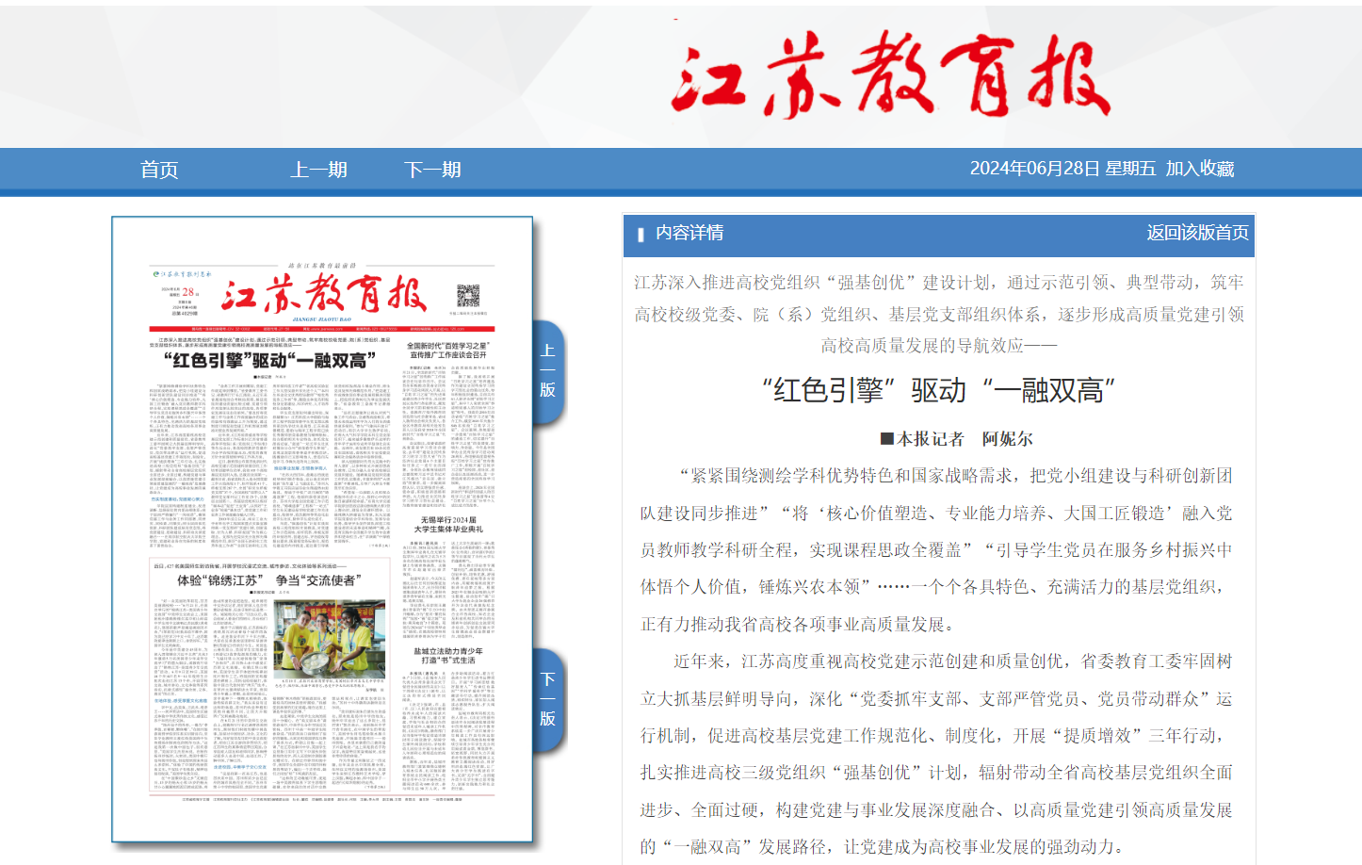Click the small white marker beside 内容详情
Screen dimensions: 1362x865
640,234
